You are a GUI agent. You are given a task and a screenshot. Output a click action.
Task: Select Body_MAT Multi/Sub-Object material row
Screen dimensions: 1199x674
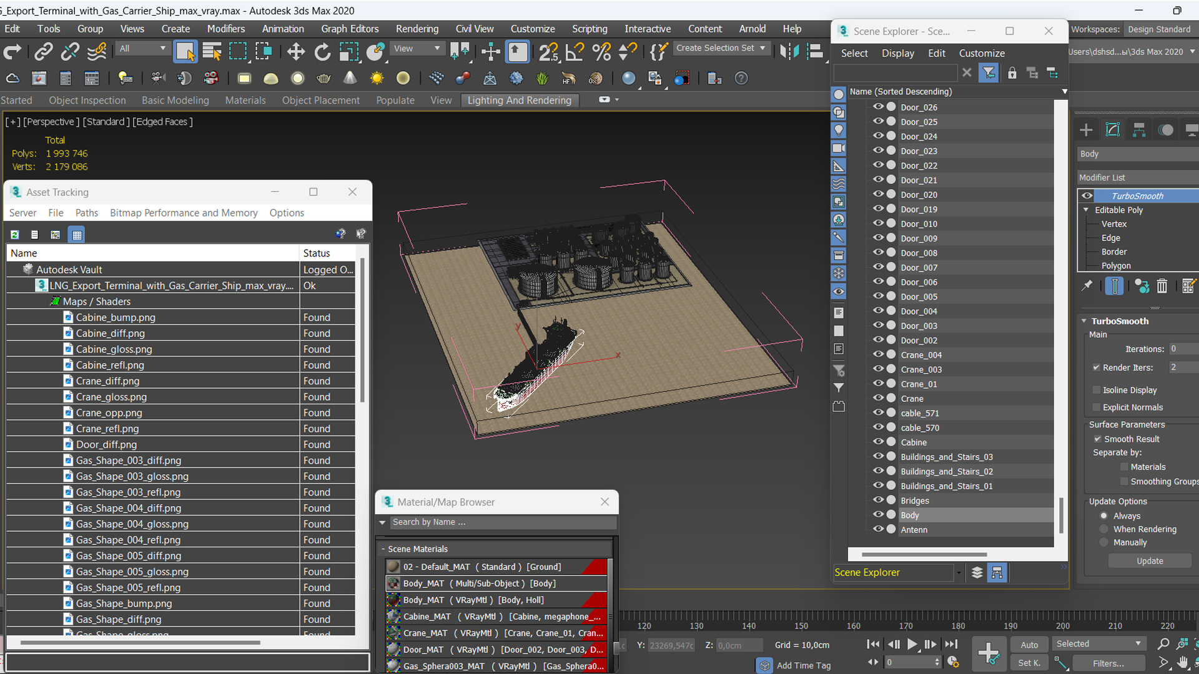tap(496, 584)
